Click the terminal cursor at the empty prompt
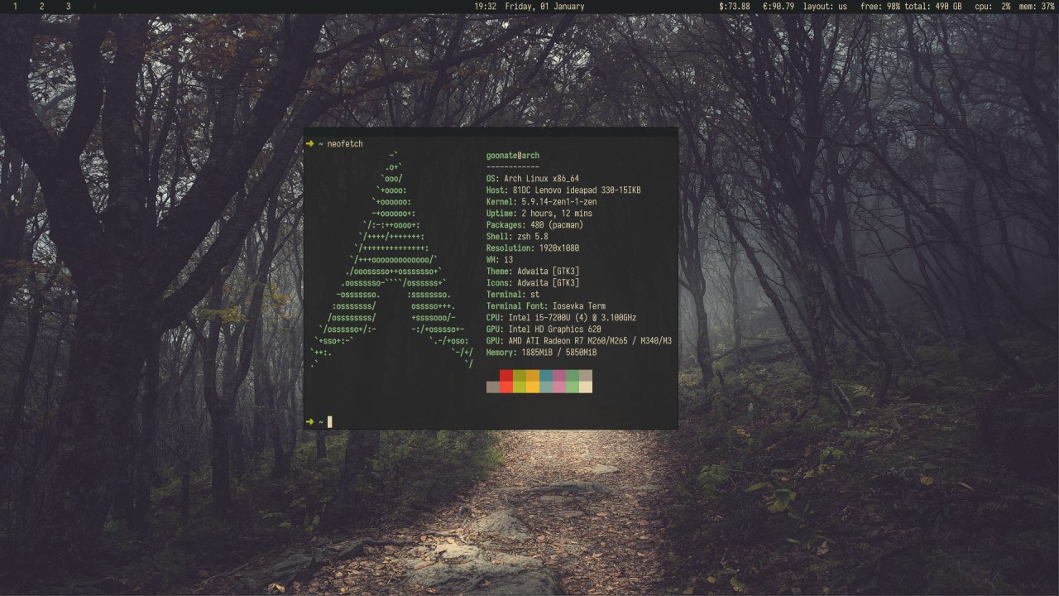 click(330, 422)
